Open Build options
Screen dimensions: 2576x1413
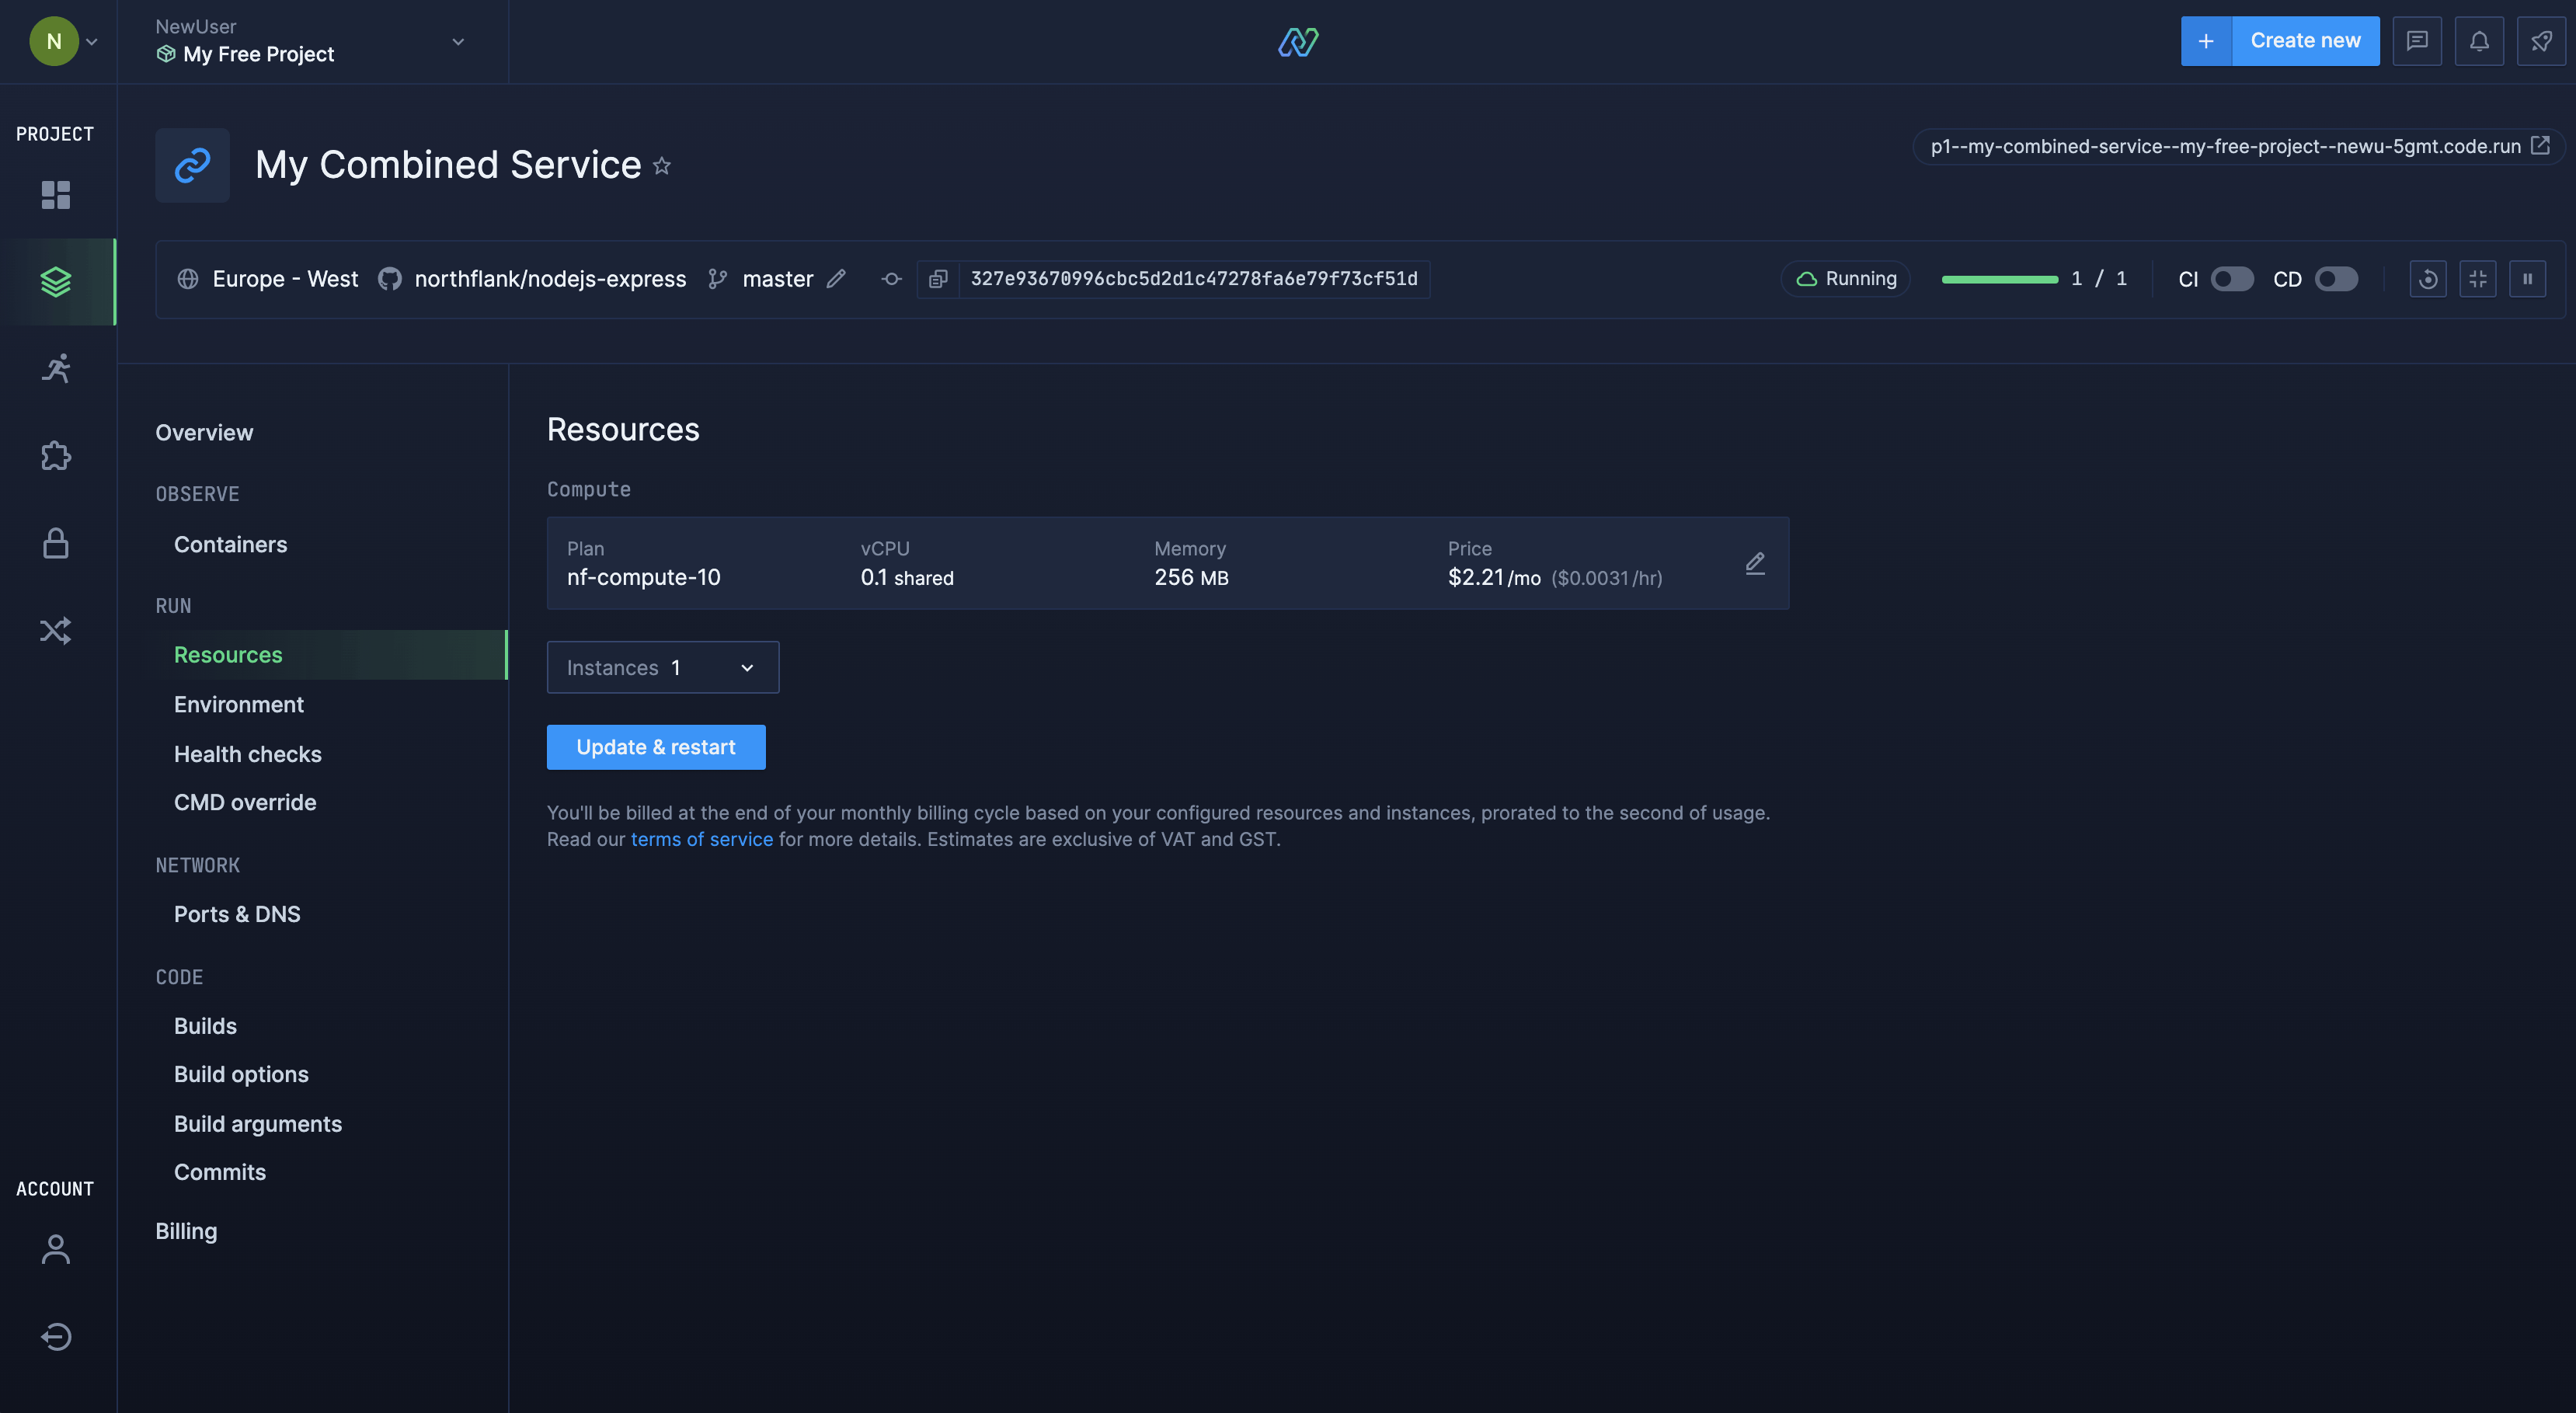(x=241, y=1075)
